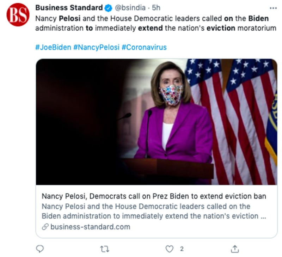The width and height of the screenshot is (282, 257).
Task: Like the tweet with the heart icon
Action: 170,249
